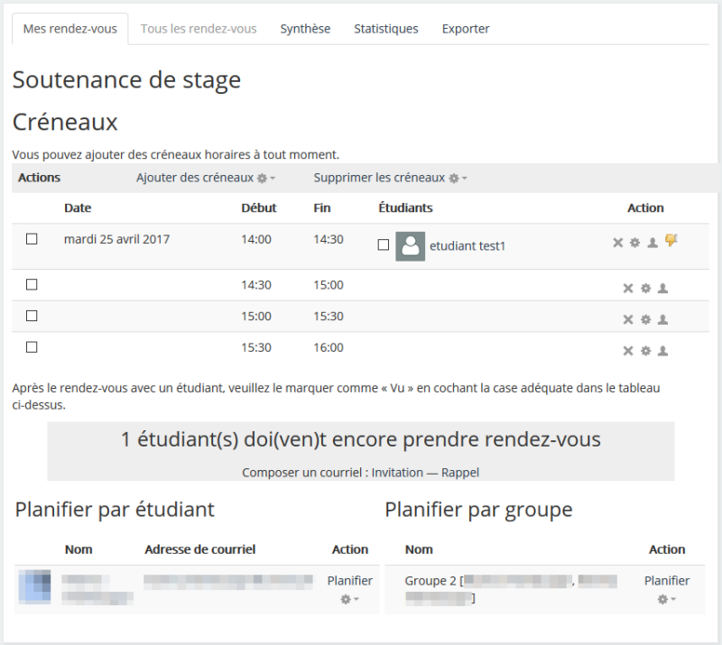Image resolution: width=722 pixels, height=645 pixels.
Task: Click etudiant test1 avatar picture
Action: (411, 246)
